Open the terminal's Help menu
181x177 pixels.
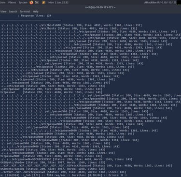(x=36, y=12)
